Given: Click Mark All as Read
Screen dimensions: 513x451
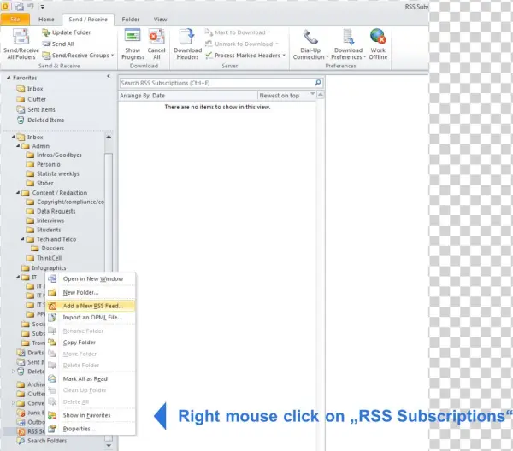Looking at the screenshot, I should click(x=85, y=378).
